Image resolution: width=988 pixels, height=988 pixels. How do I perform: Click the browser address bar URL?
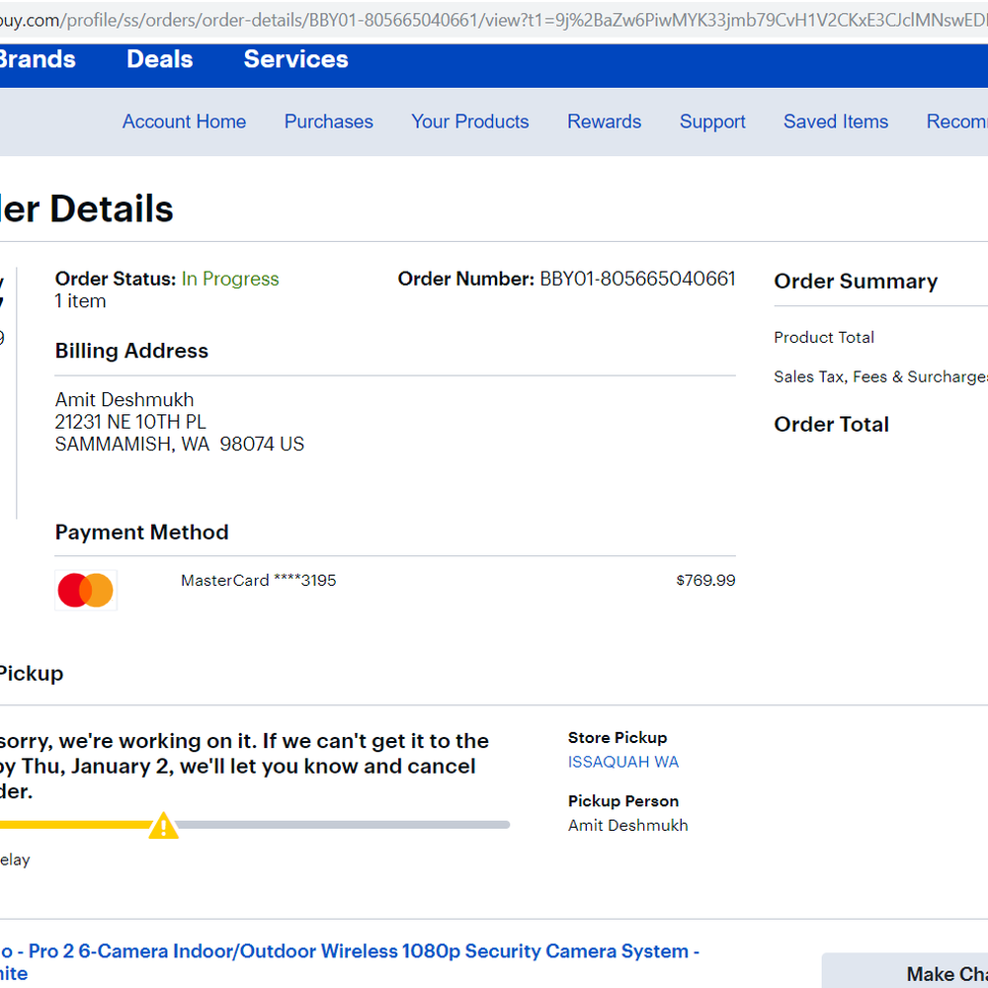coord(494,20)
